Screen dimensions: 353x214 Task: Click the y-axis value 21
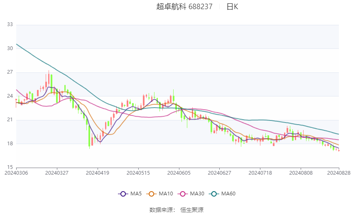tap(10, 120)
